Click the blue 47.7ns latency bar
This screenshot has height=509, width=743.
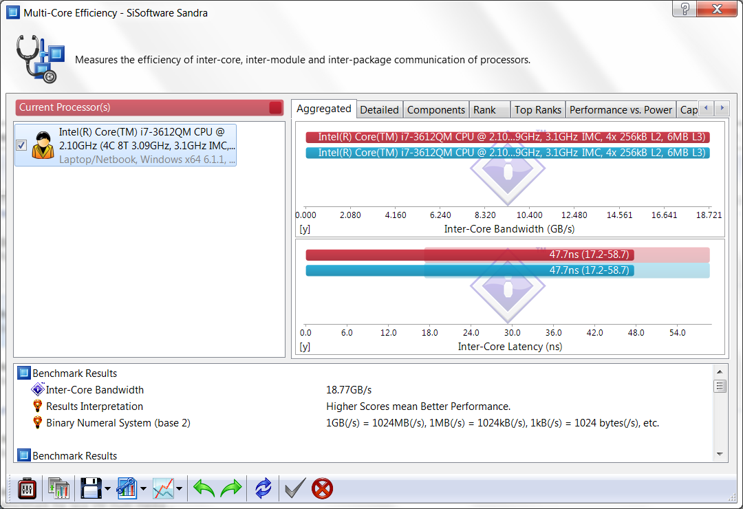pos(470,270)
